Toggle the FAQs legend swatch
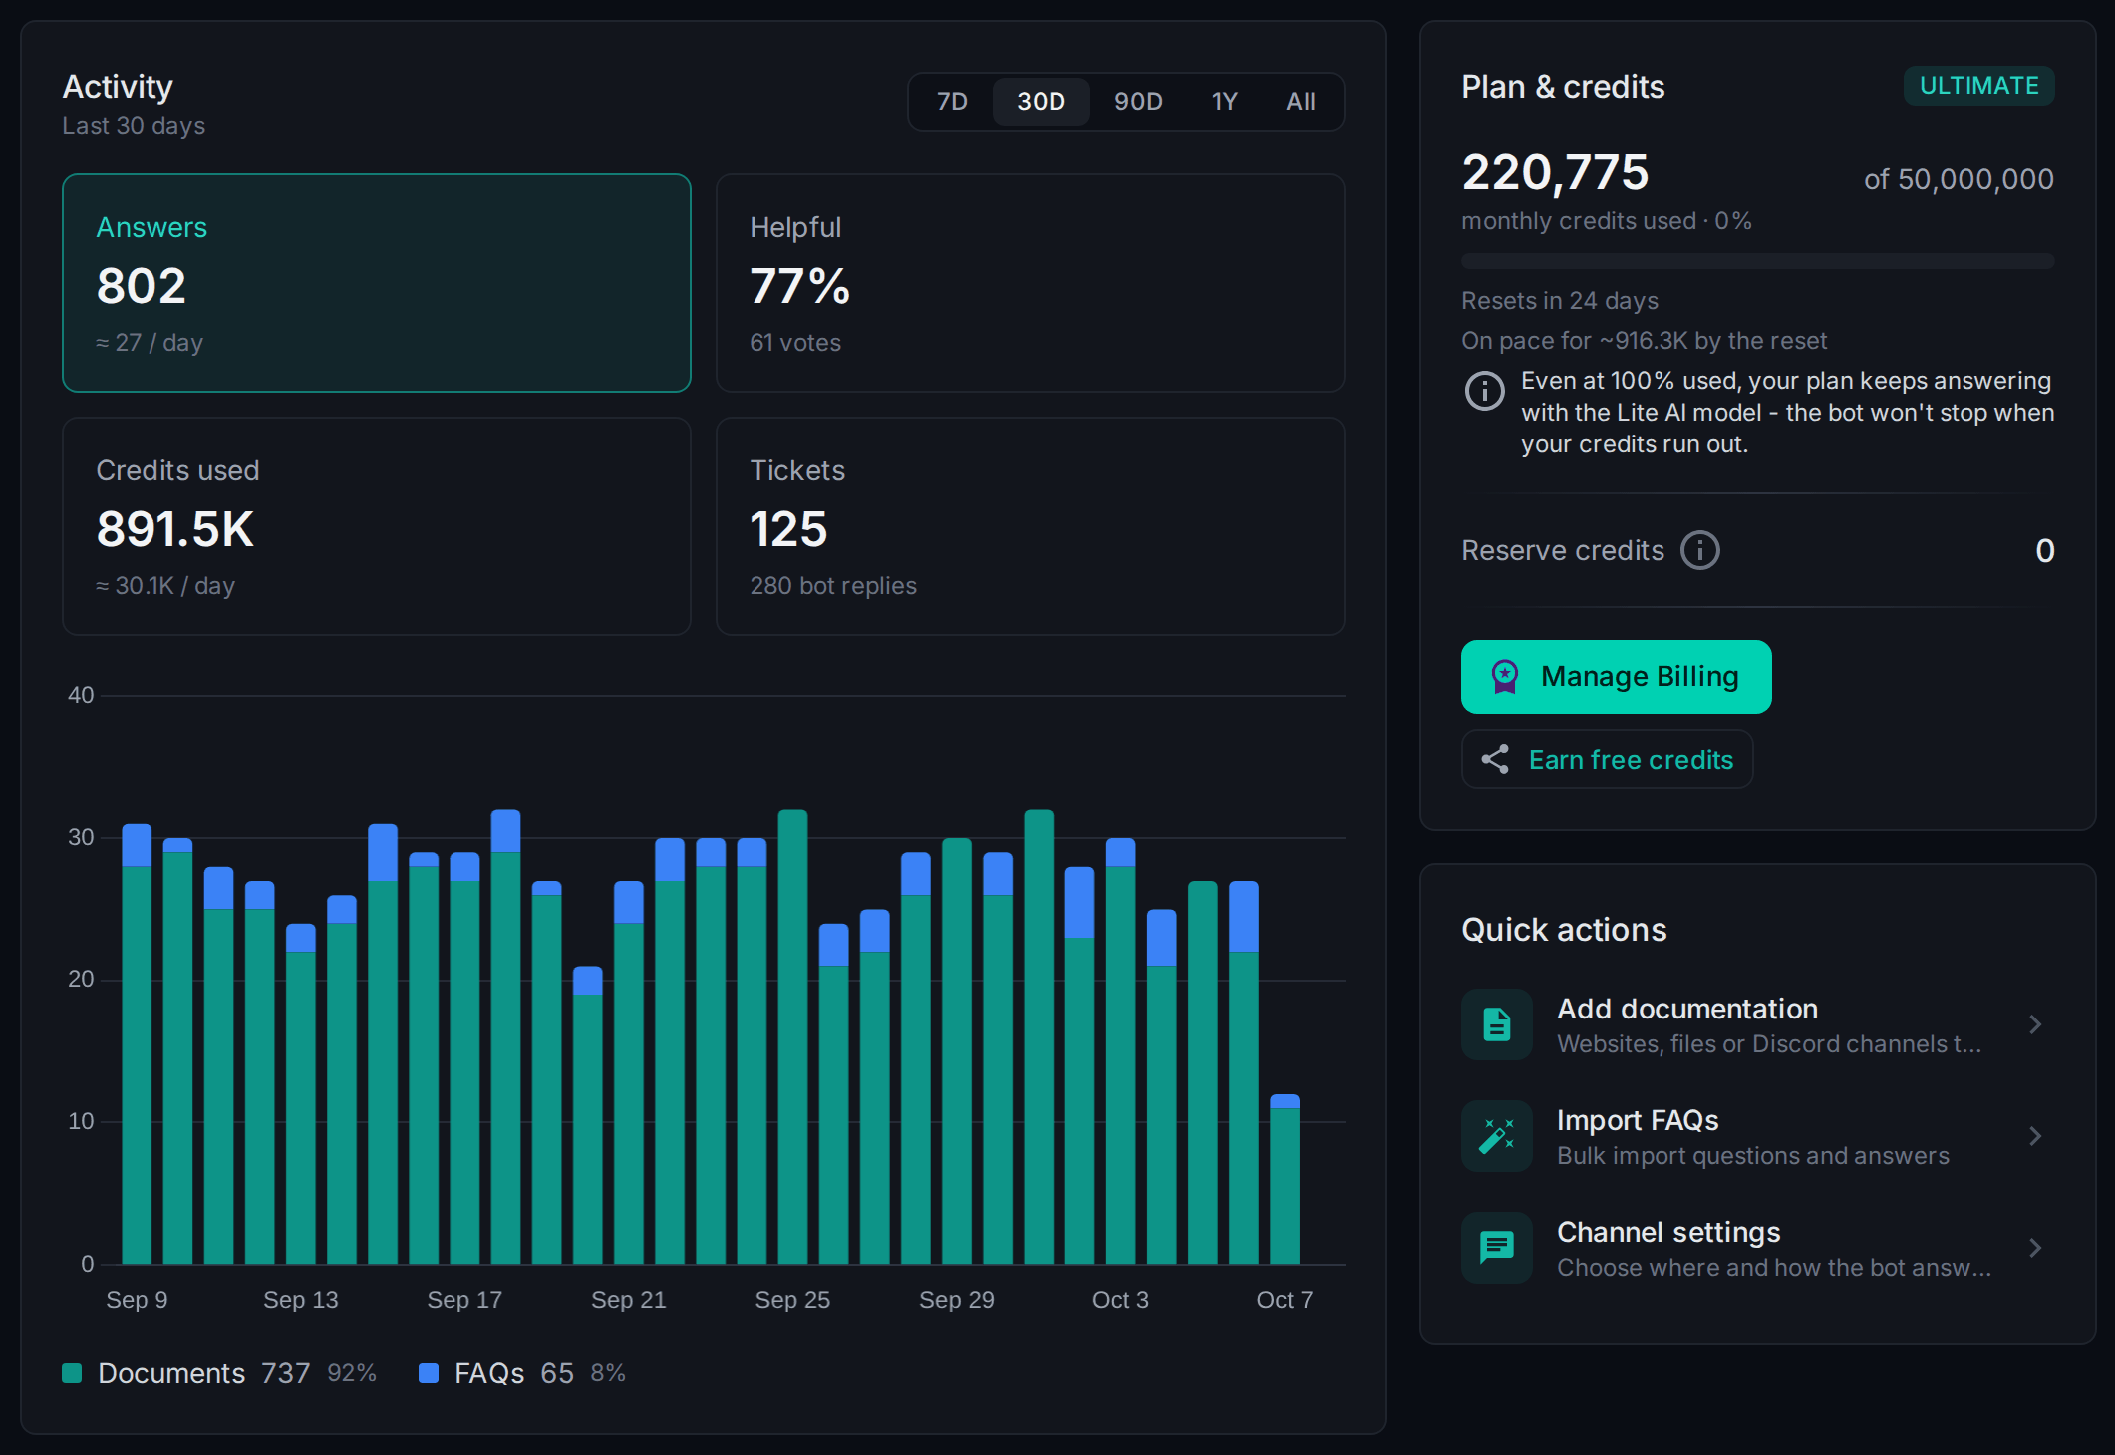 click(x=429, y=1373)
